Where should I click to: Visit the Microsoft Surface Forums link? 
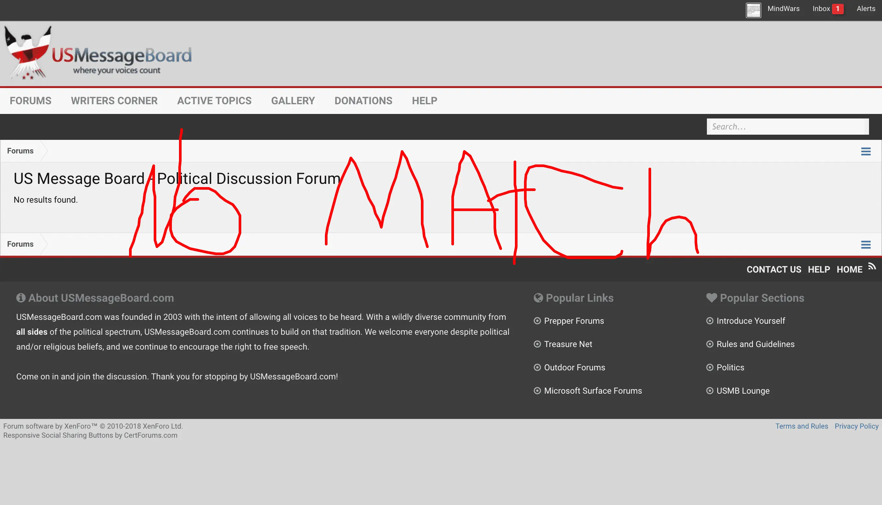593,390
